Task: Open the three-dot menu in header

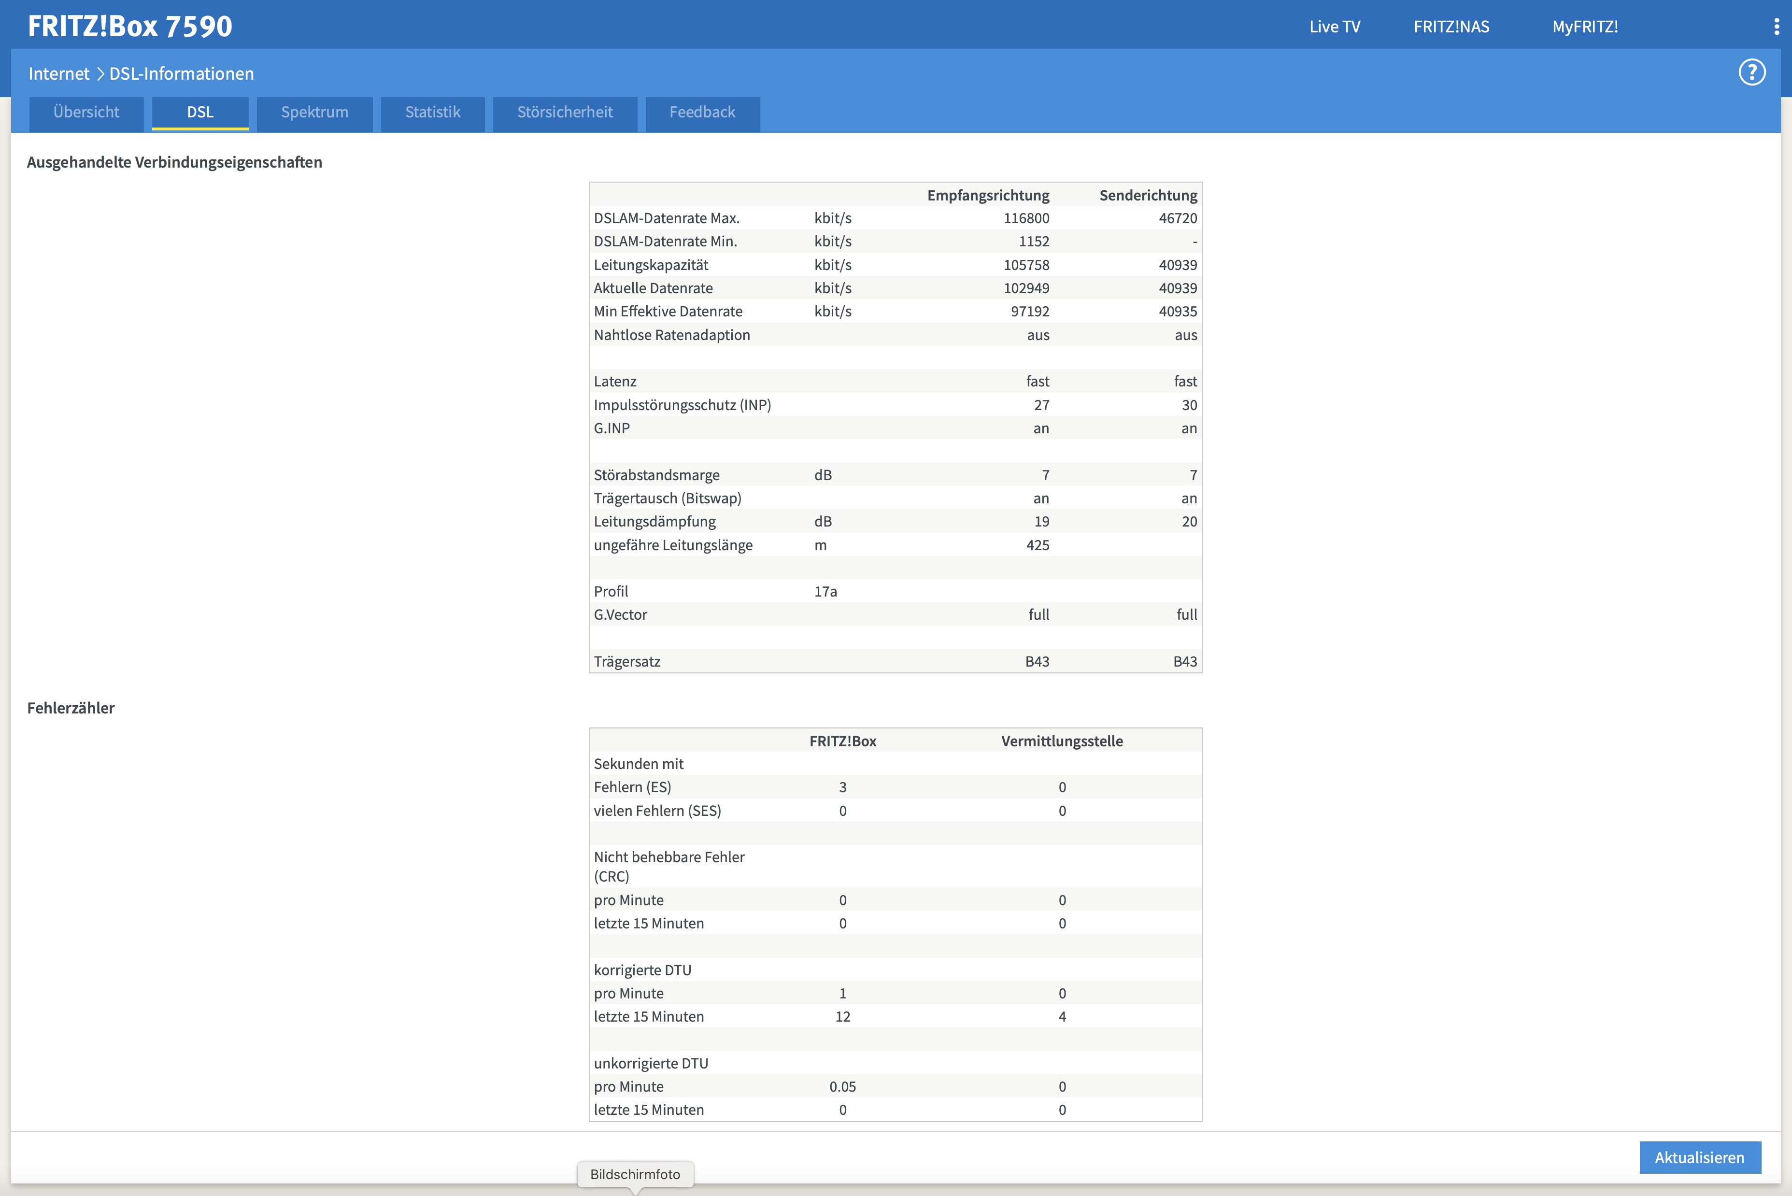Action: 1776,27
